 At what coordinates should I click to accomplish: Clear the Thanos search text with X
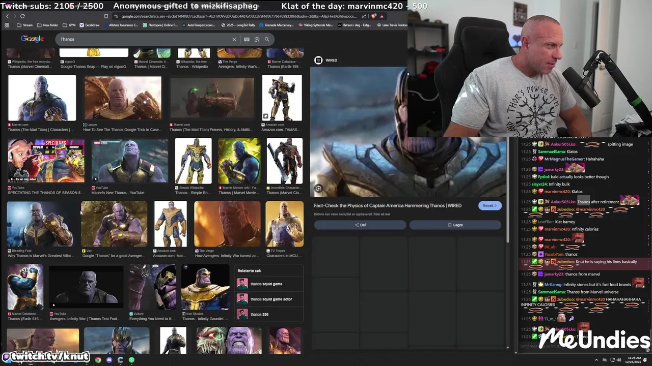(x=234, y=39)
